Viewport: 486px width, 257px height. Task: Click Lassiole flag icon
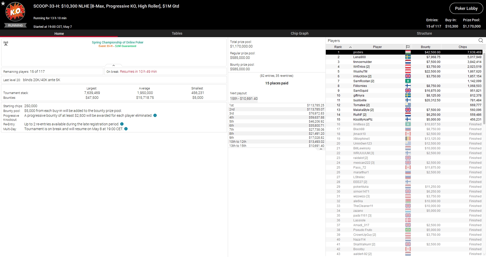[408, 220]
